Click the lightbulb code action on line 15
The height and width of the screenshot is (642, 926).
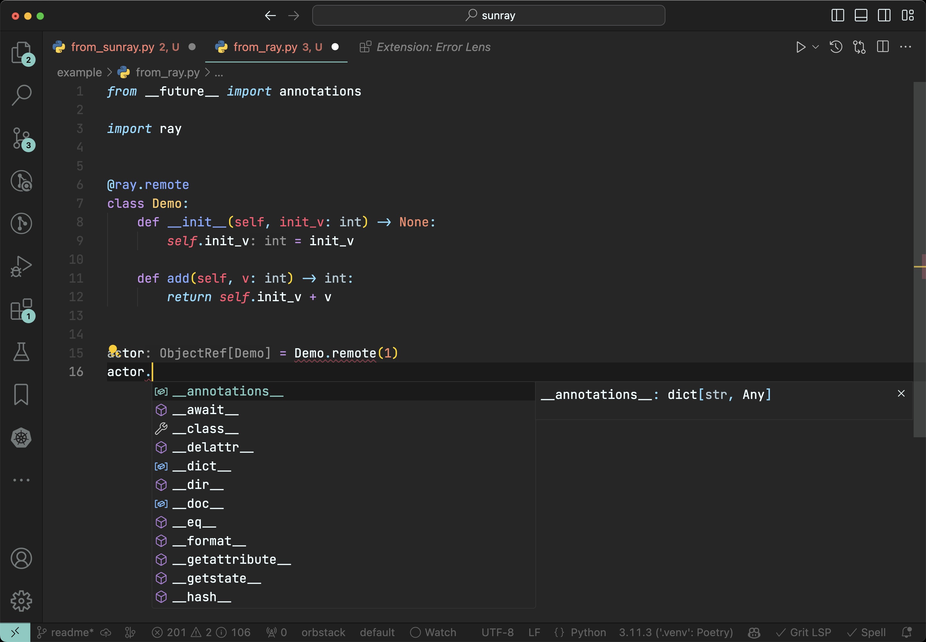[x=113, y=349]
